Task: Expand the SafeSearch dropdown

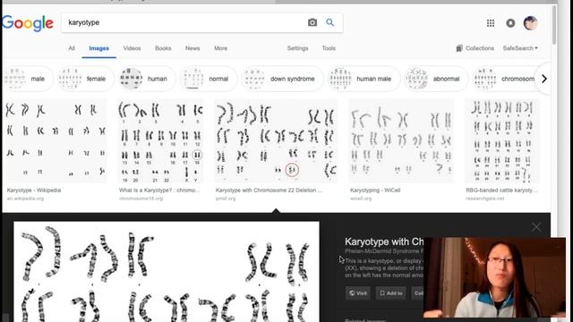Action: point(520,48)
